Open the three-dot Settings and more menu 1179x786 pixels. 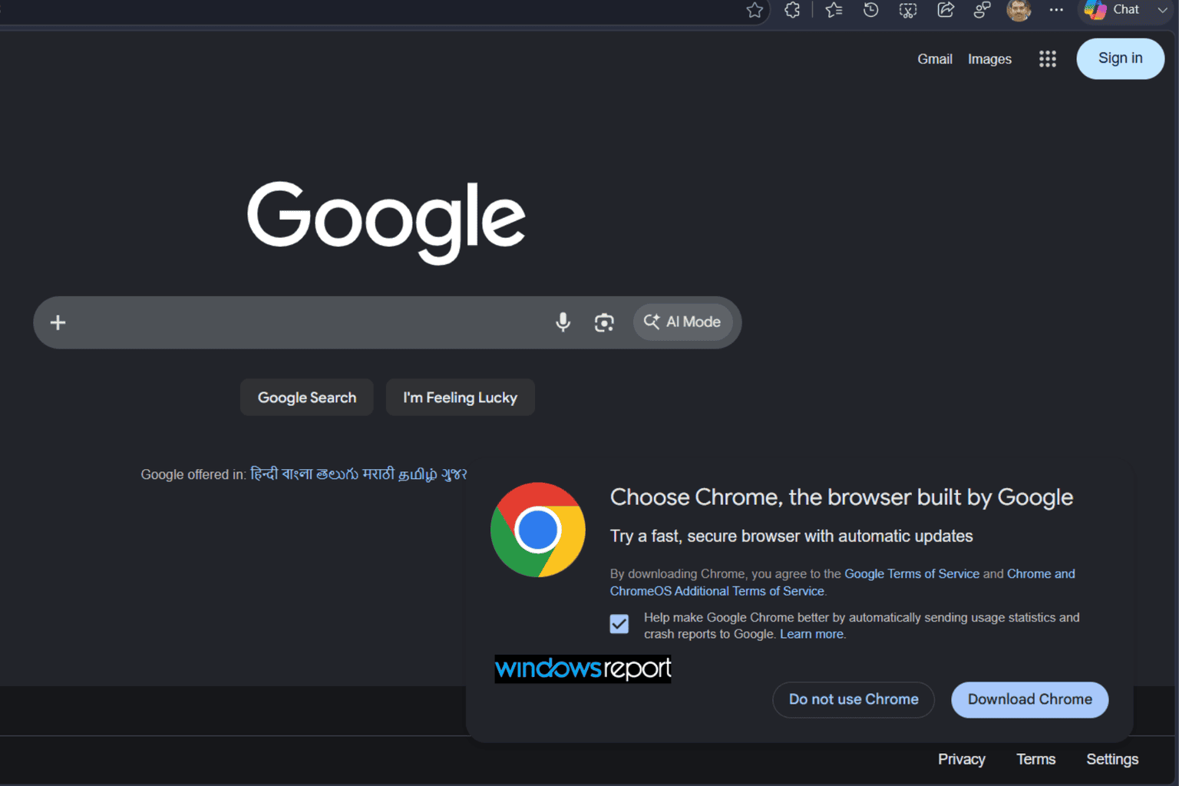1056,10
